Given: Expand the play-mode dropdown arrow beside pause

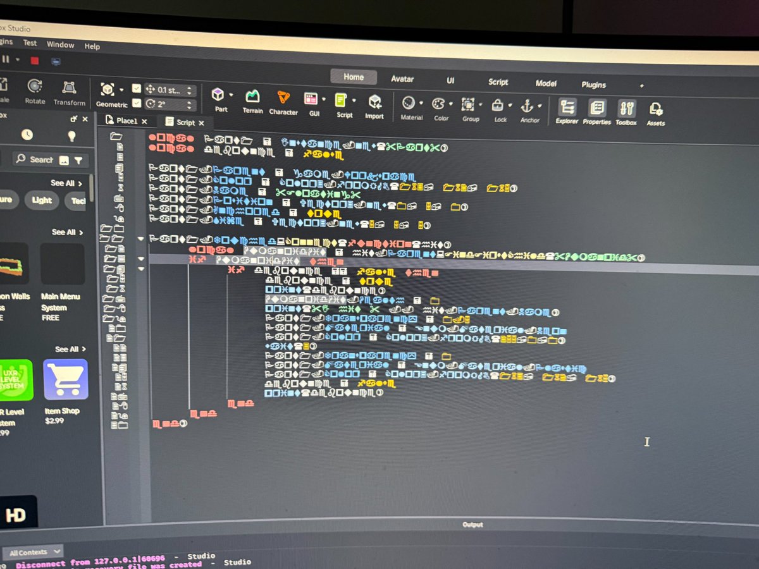Looking at the screenshot, I should [18, 59].
